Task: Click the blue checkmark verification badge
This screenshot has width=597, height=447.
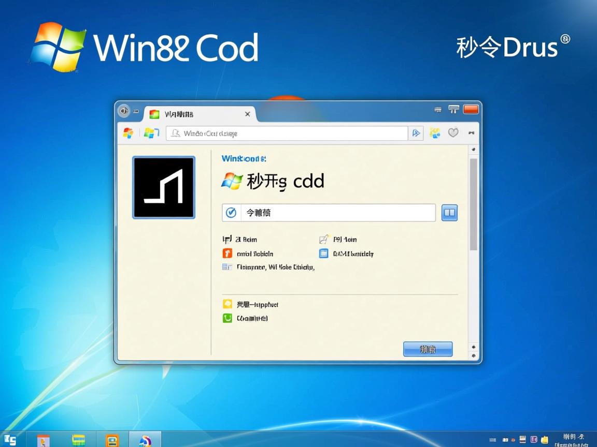Action: tap(231, 212)
